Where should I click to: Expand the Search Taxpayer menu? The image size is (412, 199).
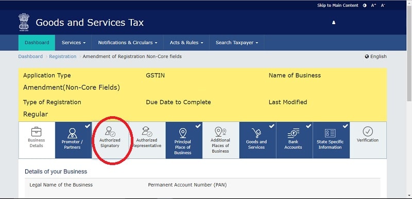coord(237,43)
